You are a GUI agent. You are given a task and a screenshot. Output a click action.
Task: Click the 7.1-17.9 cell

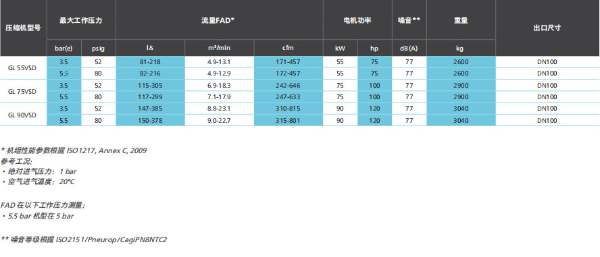220,97
